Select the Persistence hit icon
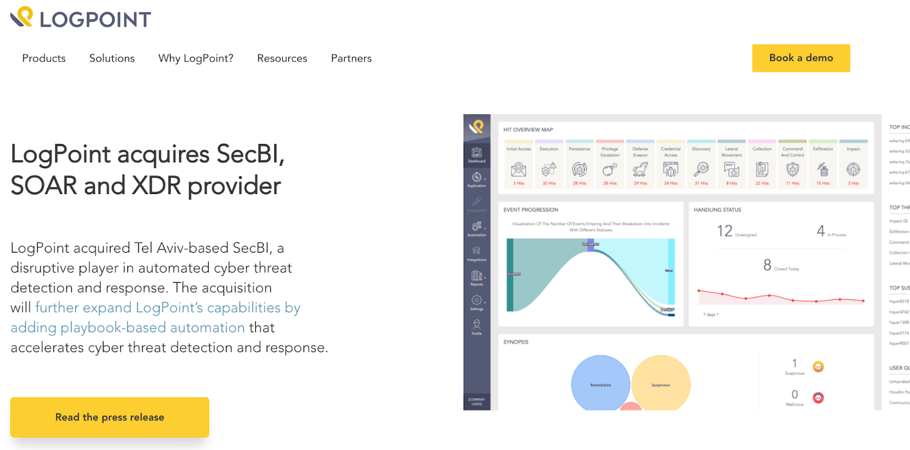 [580, 170]
